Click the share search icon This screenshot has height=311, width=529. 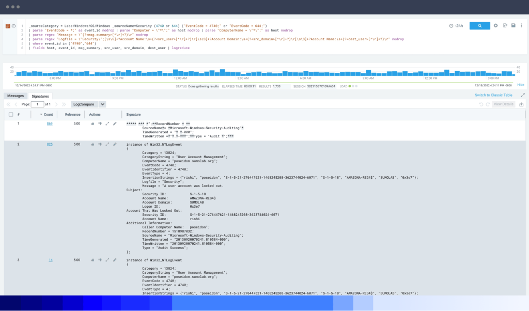click(505, 25)
